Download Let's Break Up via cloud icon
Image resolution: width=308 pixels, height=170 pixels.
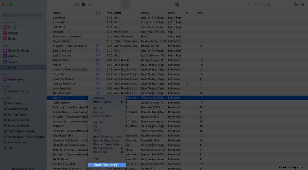(98, 88)
